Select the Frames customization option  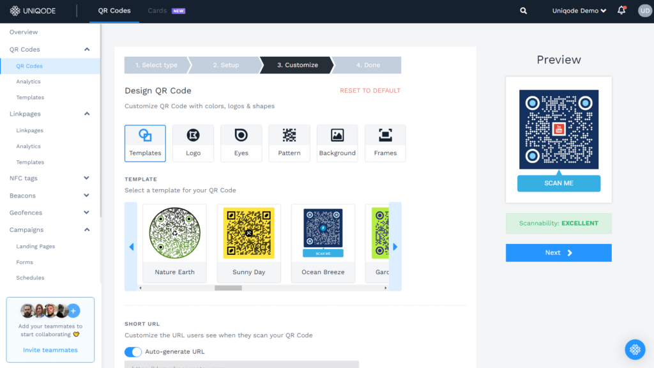(385, 142)
